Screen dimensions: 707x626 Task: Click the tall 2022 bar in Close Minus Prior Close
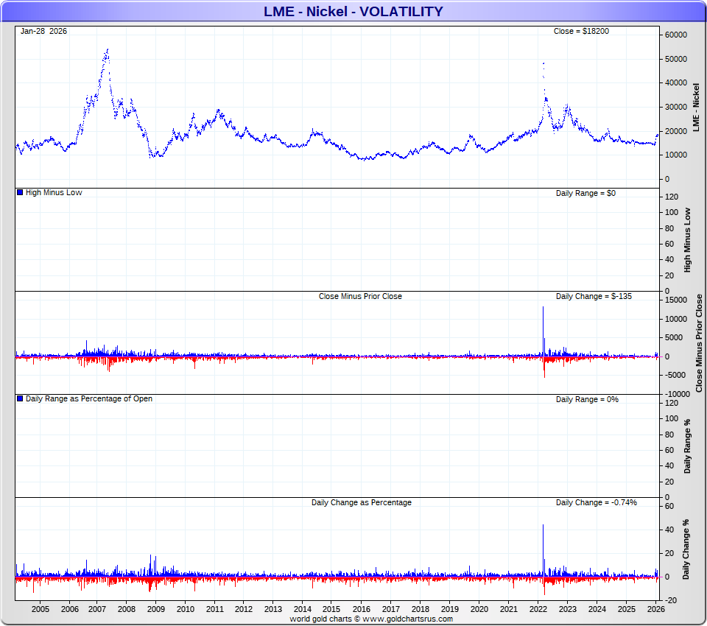[543, 331]
